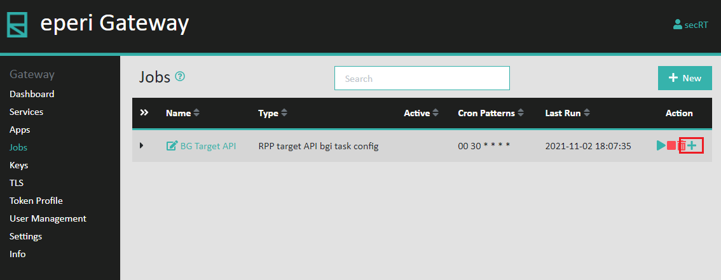Viewport: 721px width, 280px height.
Task: Click the 'eperi Gateway' title text
Action: tap(114, 23)
